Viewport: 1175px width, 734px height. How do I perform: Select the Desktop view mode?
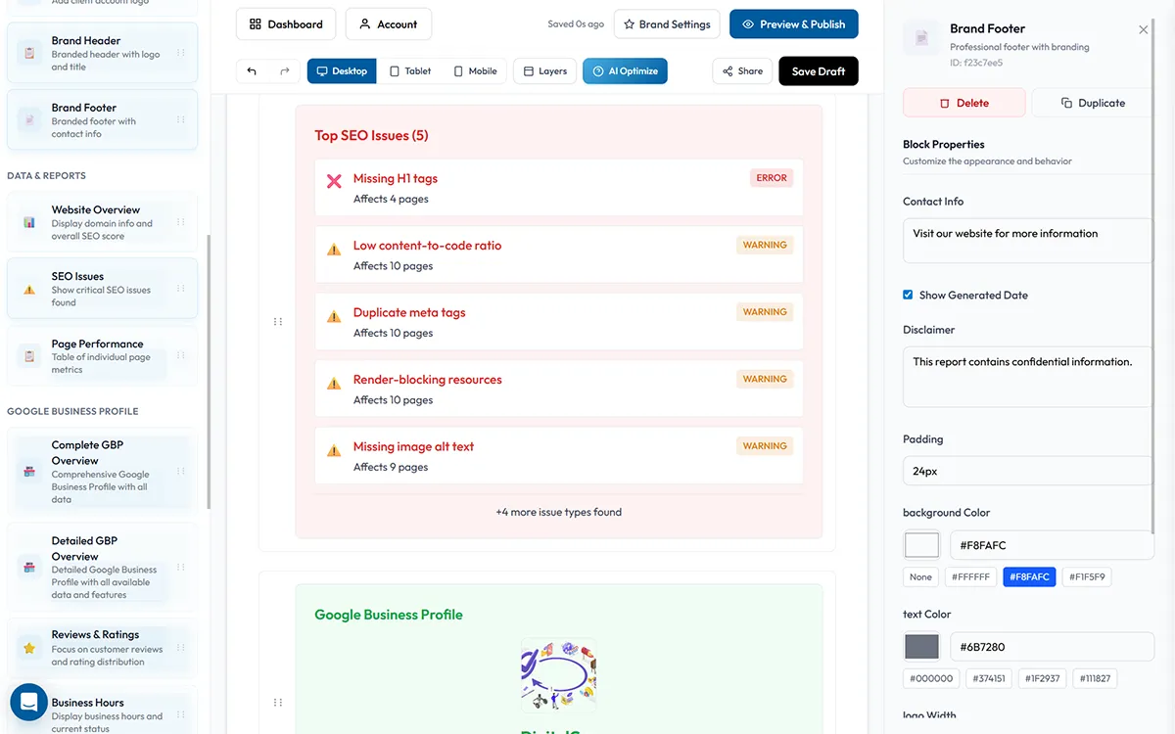tap(341, 71)
